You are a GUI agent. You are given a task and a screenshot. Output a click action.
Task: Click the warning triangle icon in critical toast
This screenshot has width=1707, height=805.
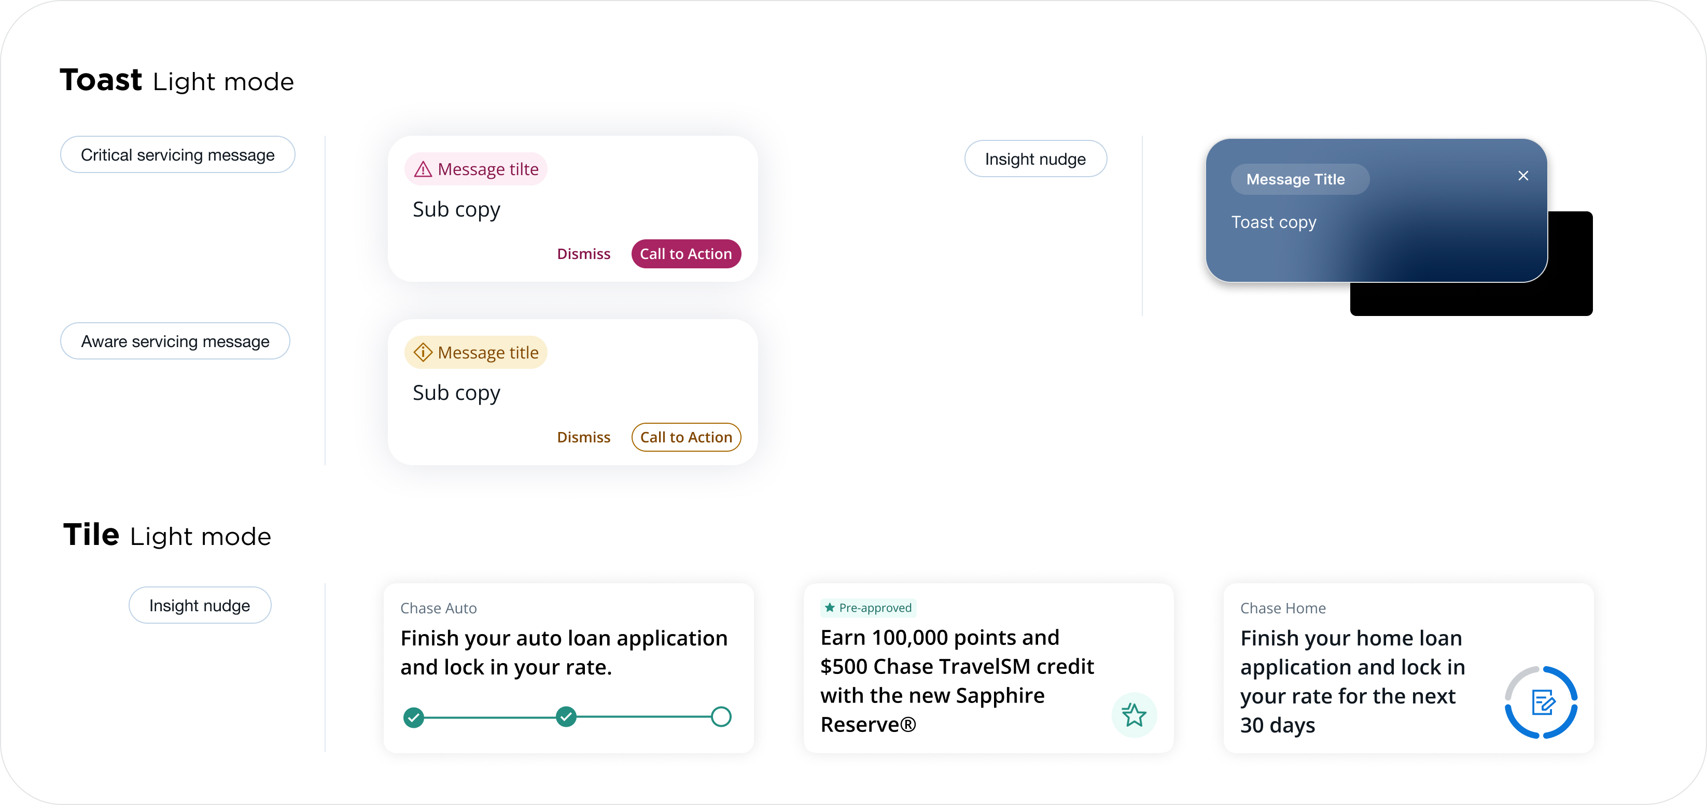coord(423,169)
